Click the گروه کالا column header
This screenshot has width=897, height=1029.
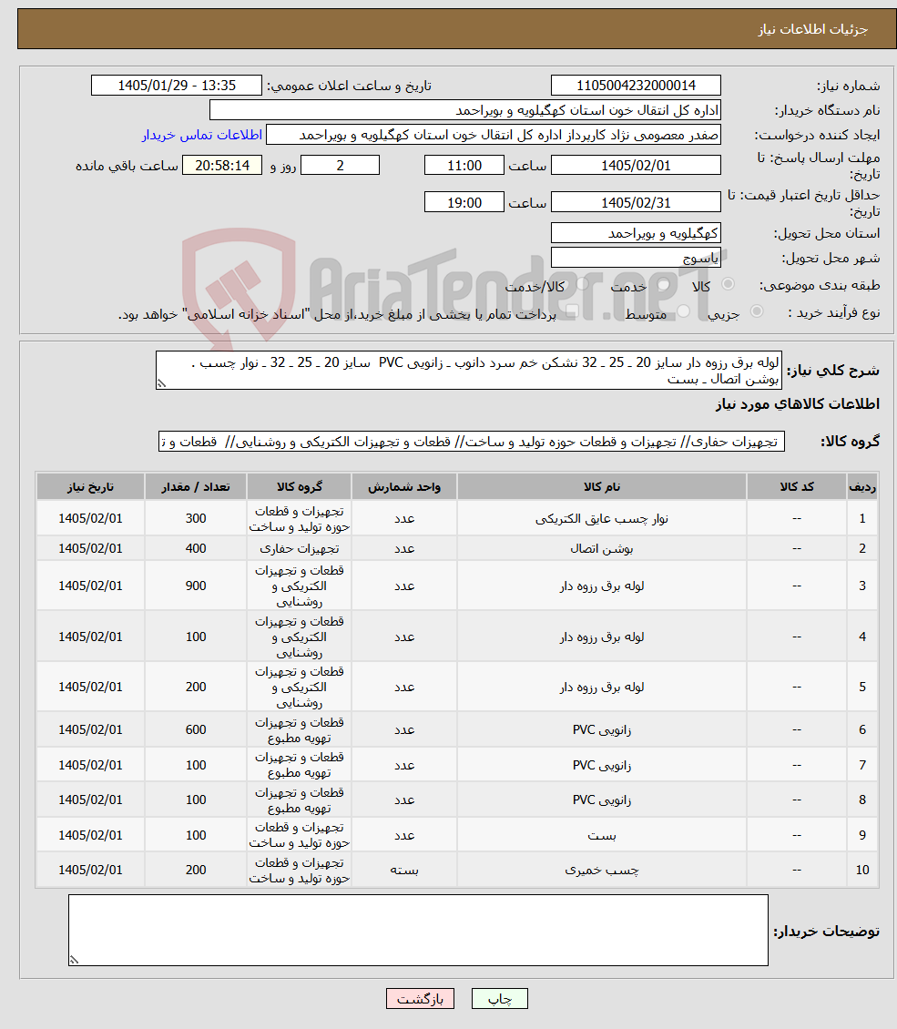(x=300, y=487)
